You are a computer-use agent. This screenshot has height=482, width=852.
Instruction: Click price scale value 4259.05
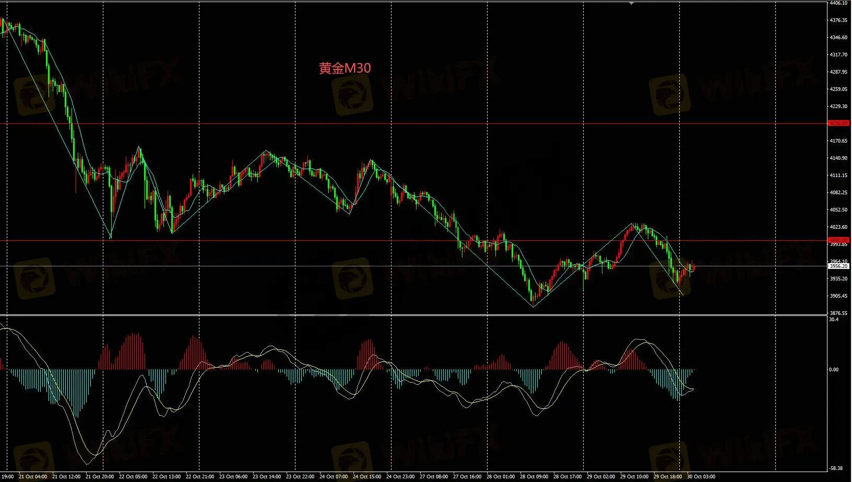[838, 89]
